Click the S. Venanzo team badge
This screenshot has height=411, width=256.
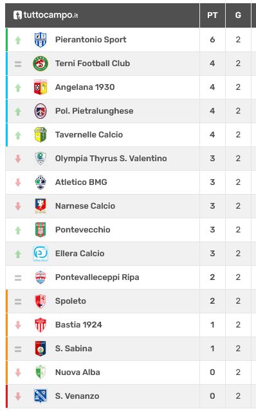tap(41, 396)
